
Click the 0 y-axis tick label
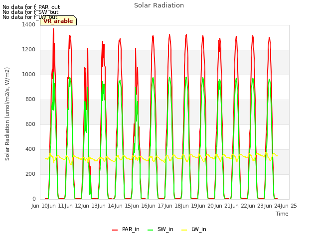[34, 199]
